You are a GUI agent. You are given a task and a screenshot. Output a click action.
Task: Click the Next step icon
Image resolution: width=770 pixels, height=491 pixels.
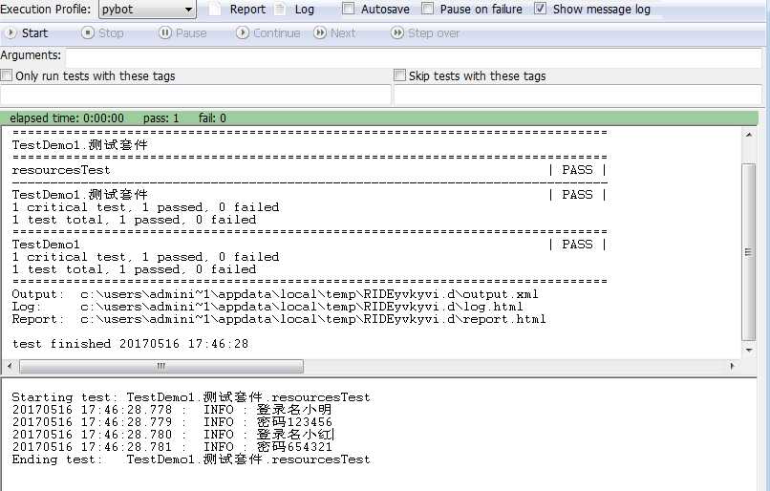[320, 32]
